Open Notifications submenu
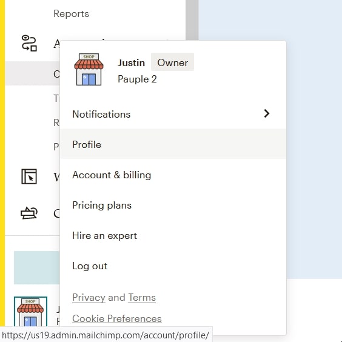Image resolution: width=342 pixels, height=342 pixels. tap(173, 114)
